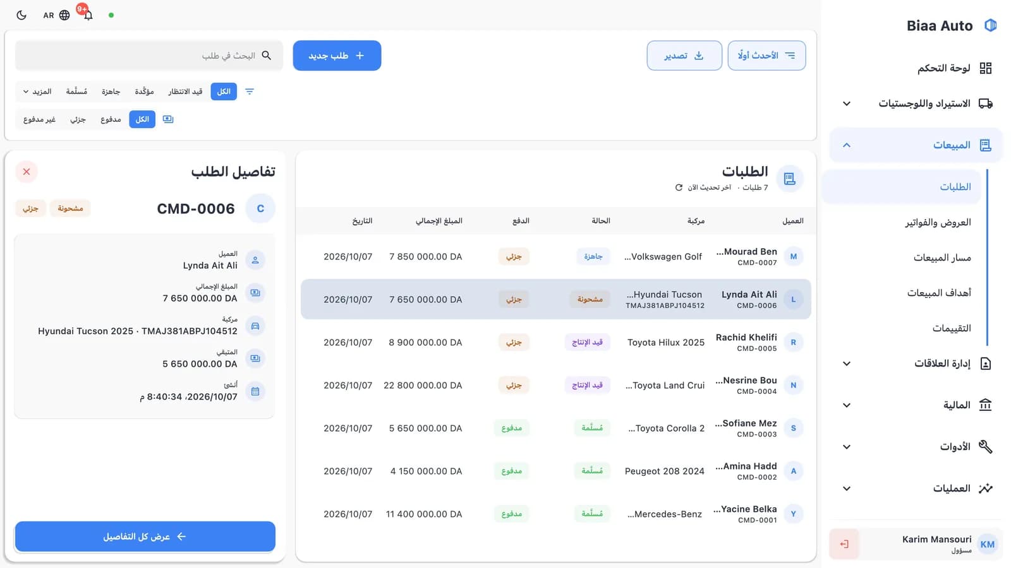1011x568 pixels.
Task: Click the payment filter cash icon
Action: point(168,119)
